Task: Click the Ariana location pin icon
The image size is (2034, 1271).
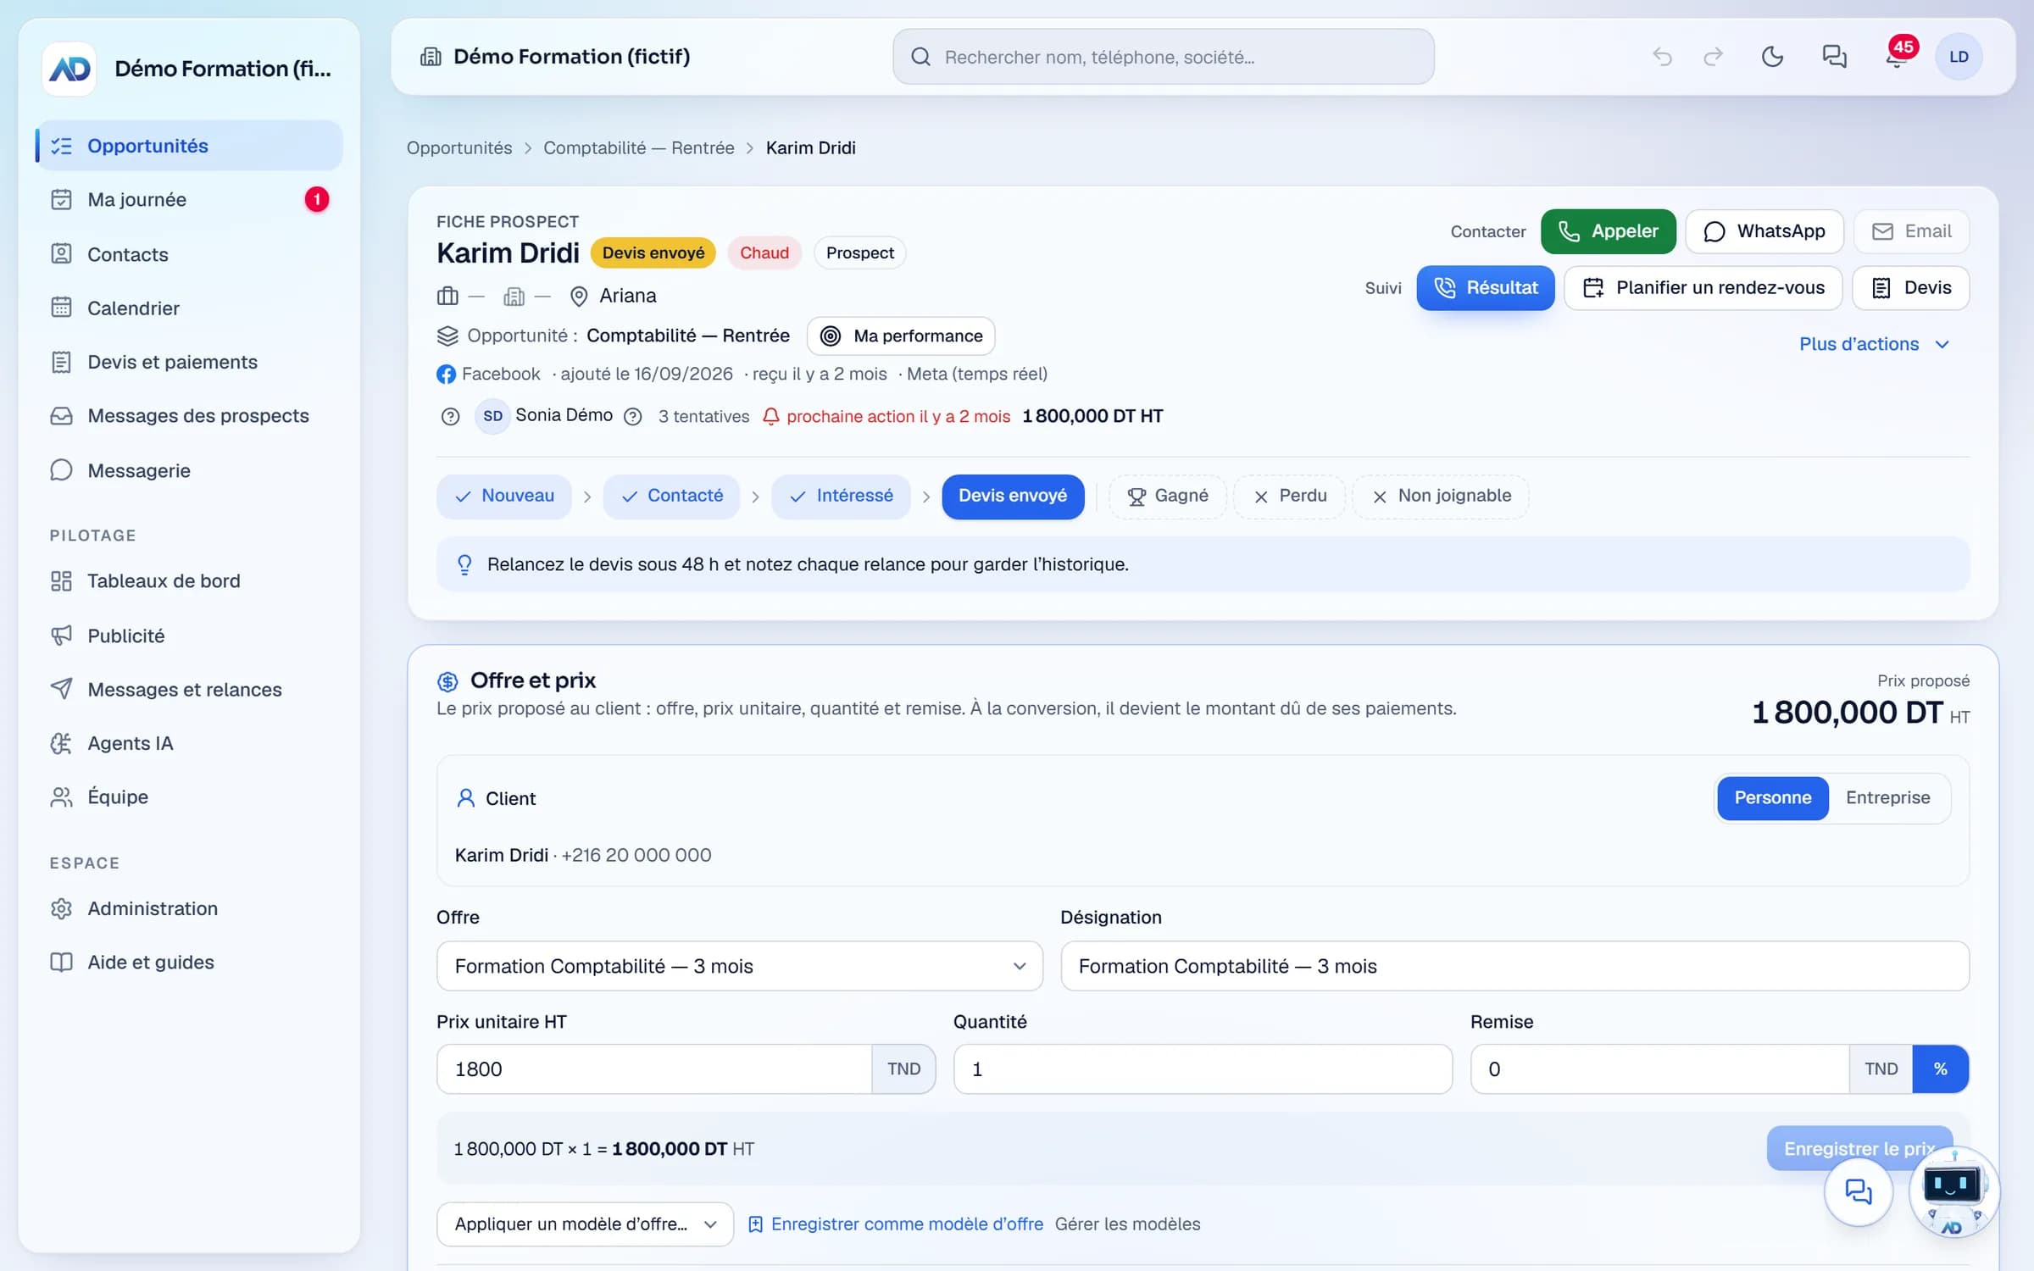Action: click(x=579, y=296)
